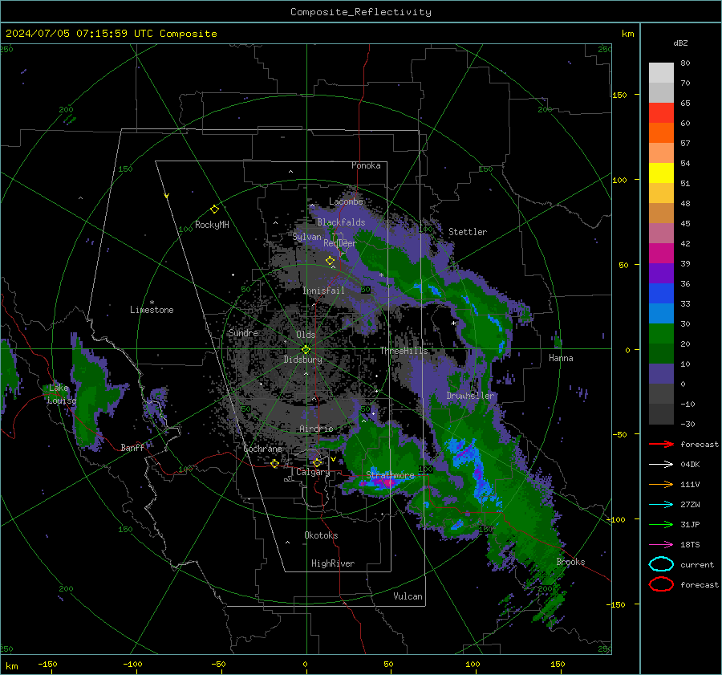722x675 pixels.
Task: Select the orange 111V arrow icon
Action: [x=661, y=484]
